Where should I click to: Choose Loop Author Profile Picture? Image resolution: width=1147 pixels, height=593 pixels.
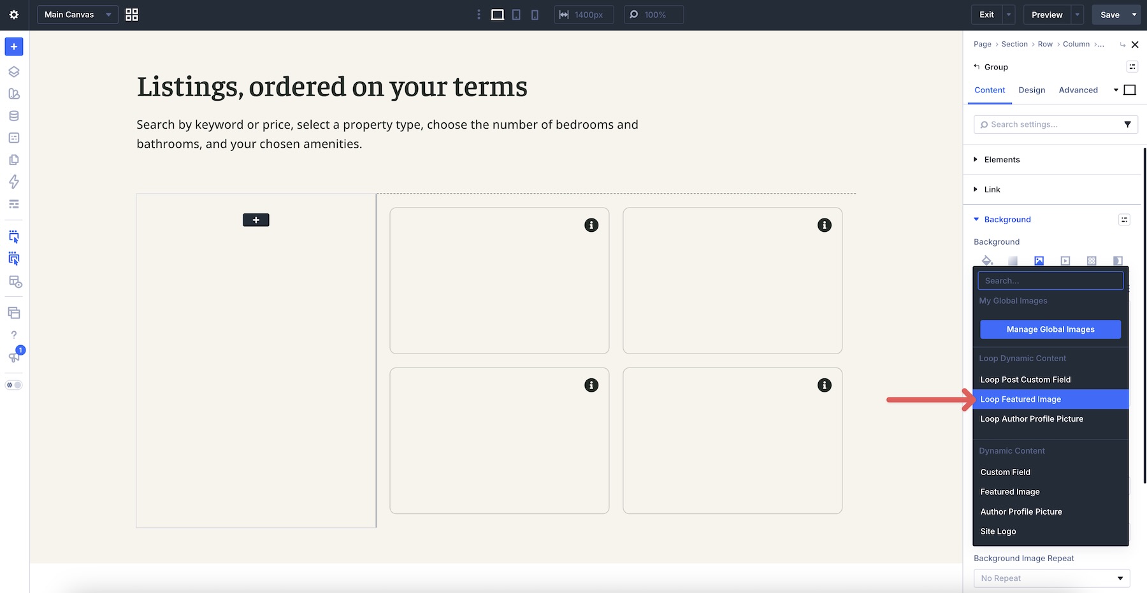tap(1051, 419)
